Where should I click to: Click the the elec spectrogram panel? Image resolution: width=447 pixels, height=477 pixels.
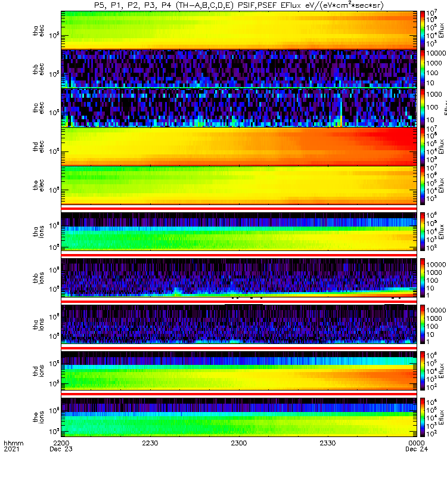coord(239,185)
